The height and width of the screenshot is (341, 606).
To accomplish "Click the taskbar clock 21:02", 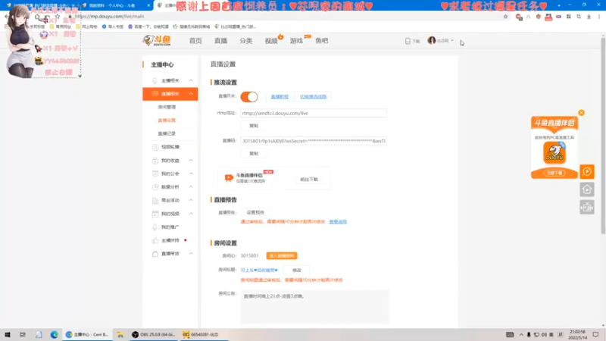I will [578, 334].
